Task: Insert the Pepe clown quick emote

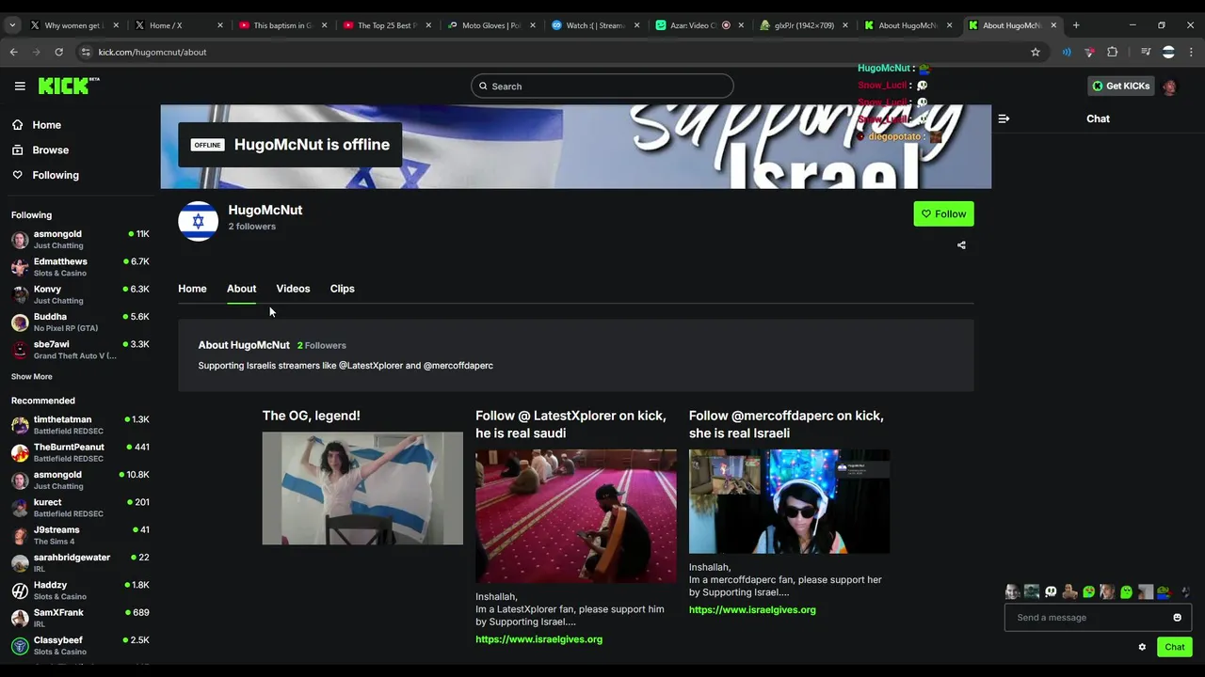Action: [x=1164, y=592]
